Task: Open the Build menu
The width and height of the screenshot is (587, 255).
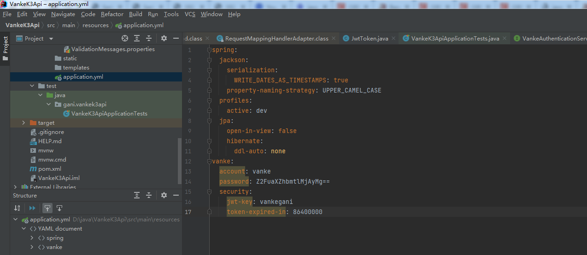Action: (135, 14)
